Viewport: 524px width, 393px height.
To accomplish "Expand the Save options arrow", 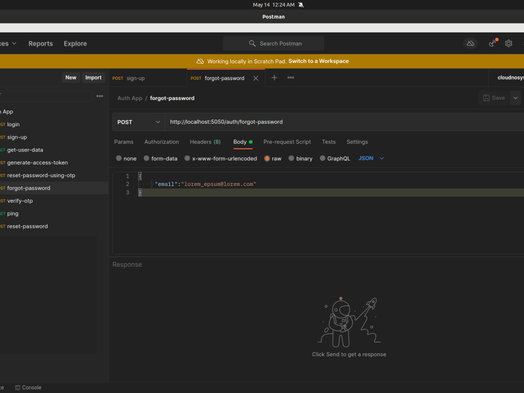I will [515, 98].
